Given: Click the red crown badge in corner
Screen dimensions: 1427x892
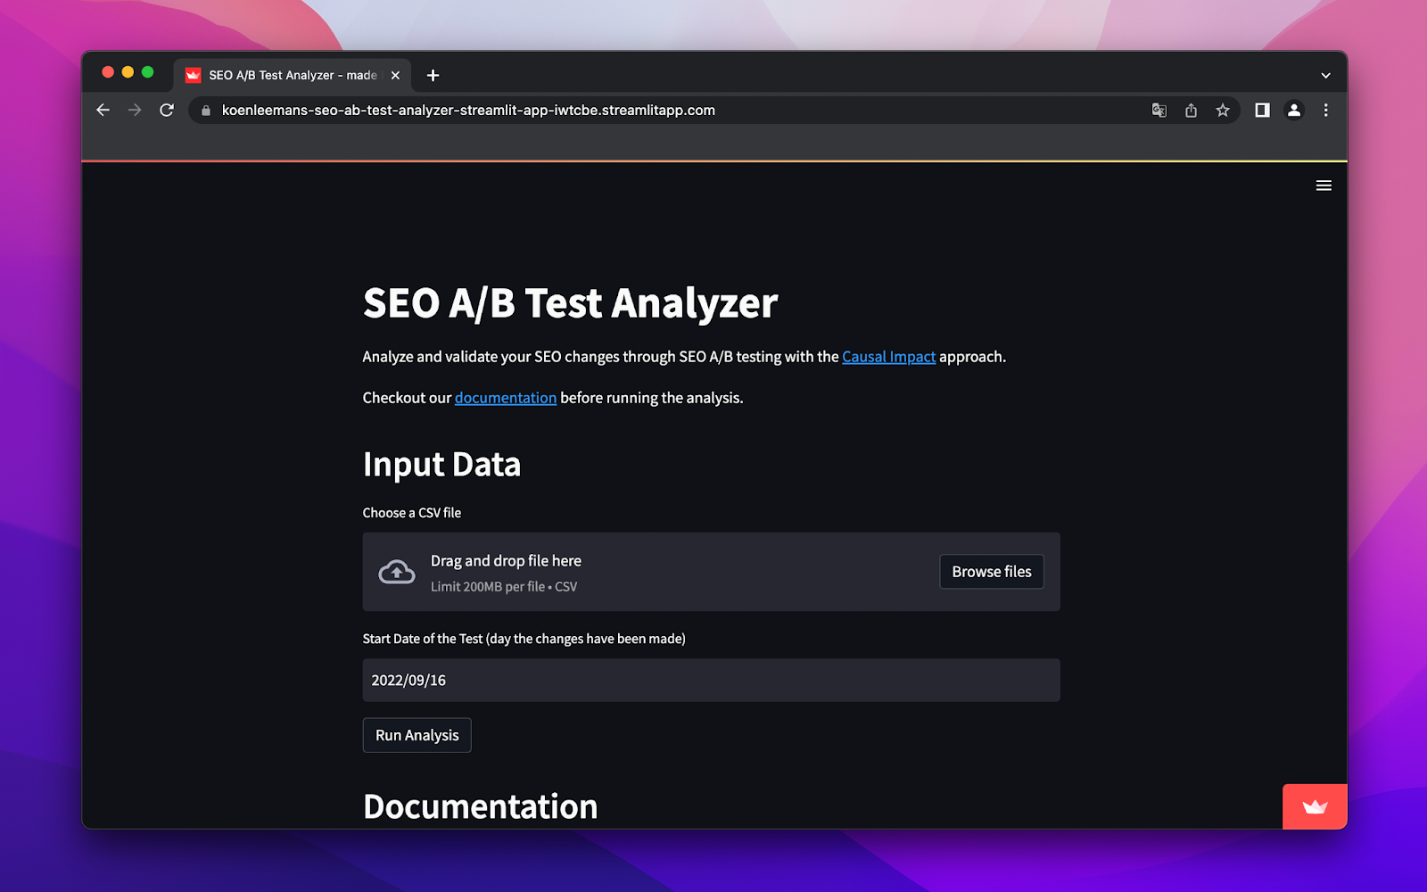Looking at the screenshot, I should pyautogui.click(x=1315, y=806).
